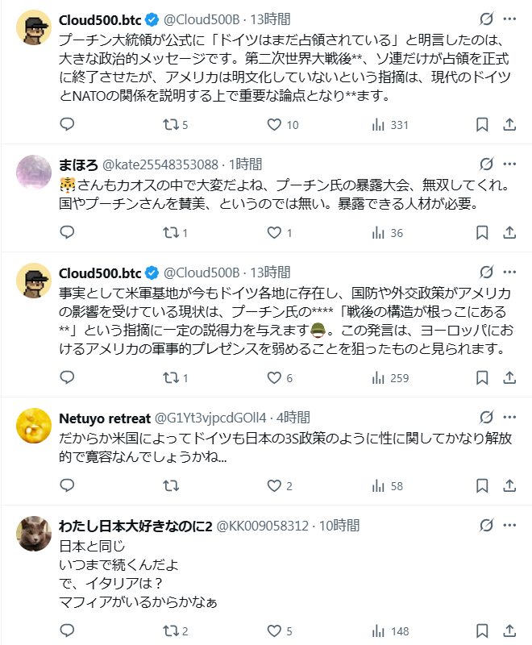Reply to tweet with 259 views
The image size is (532, 645).
click(x=68, y=377)
